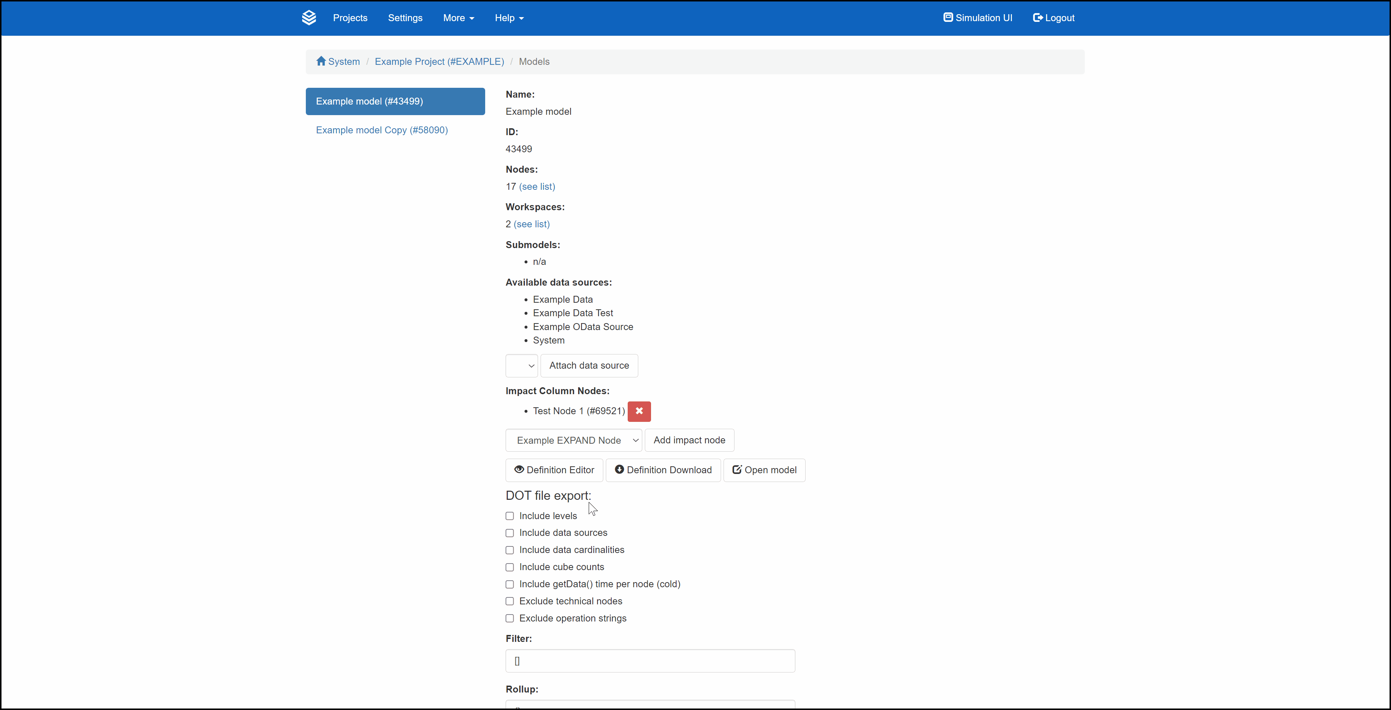Click the Simulation UI icon
This screenshot has height=710, width=1391.
click(948, 17)
